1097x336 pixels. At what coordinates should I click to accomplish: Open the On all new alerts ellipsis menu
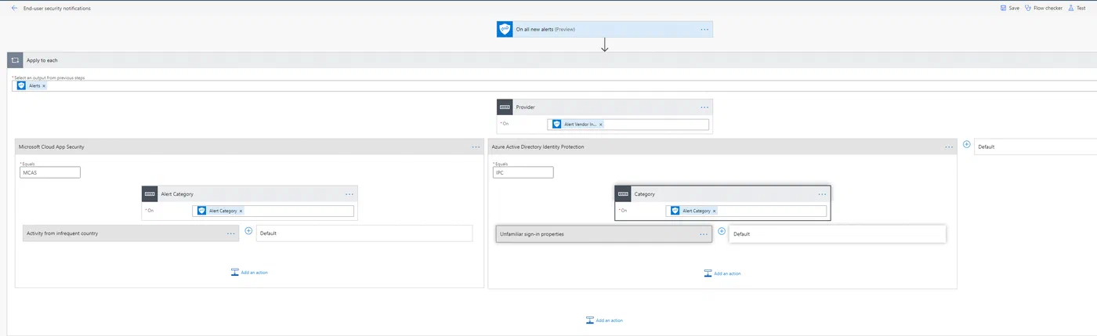704,29
